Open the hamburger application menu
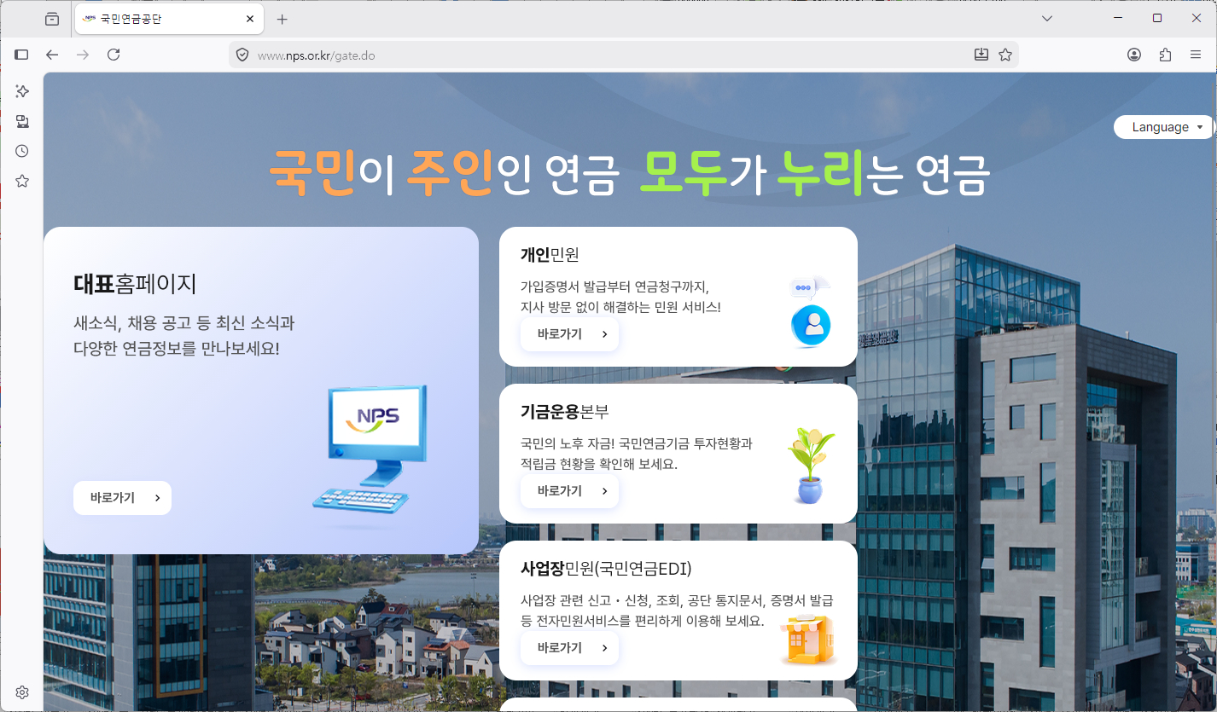 (x=1196, y=55)
